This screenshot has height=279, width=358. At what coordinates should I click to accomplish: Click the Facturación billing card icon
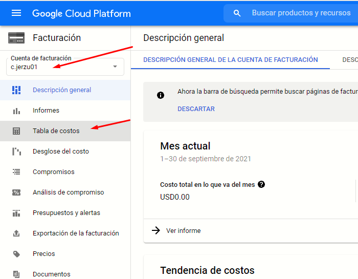point(16,38)
